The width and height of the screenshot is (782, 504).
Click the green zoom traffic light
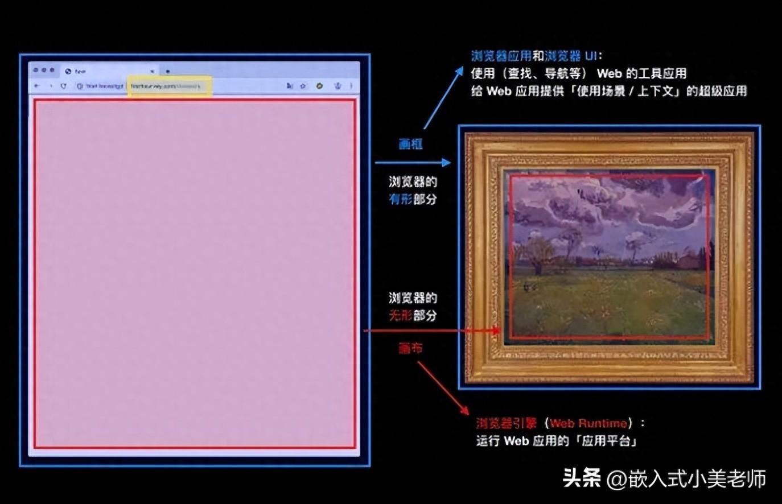pyautogui.click(x=52, y=70)
